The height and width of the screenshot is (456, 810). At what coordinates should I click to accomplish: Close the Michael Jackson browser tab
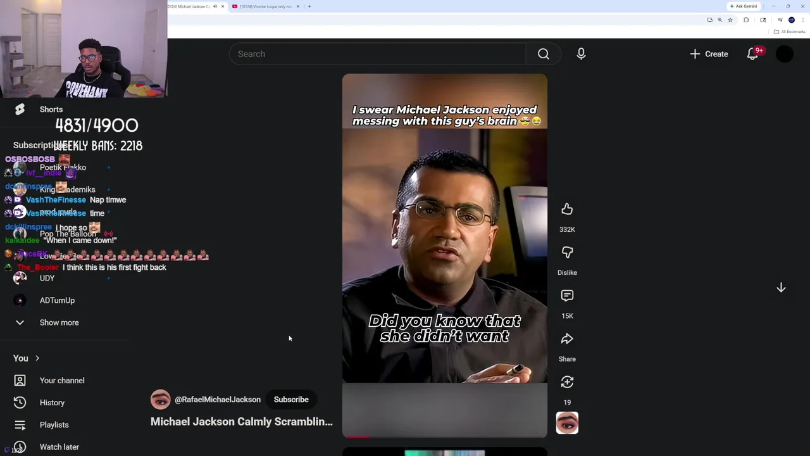point(223,6)
